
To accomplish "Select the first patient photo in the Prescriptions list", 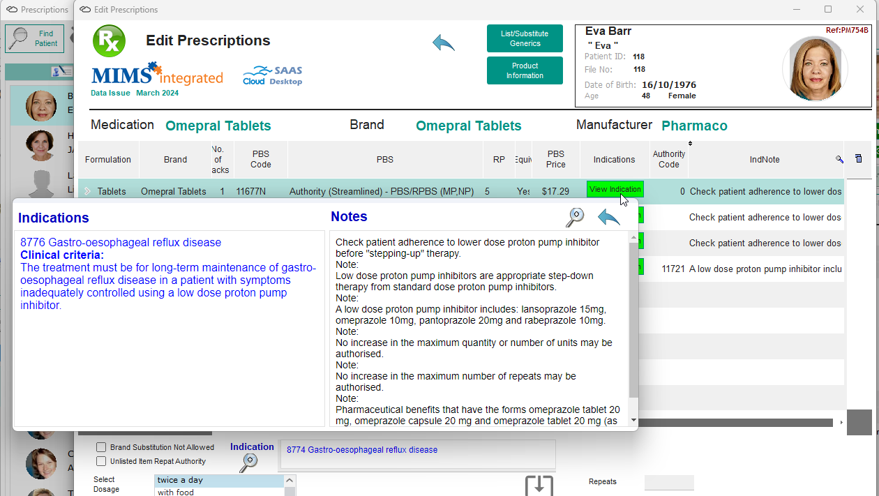I will point(41,106).
